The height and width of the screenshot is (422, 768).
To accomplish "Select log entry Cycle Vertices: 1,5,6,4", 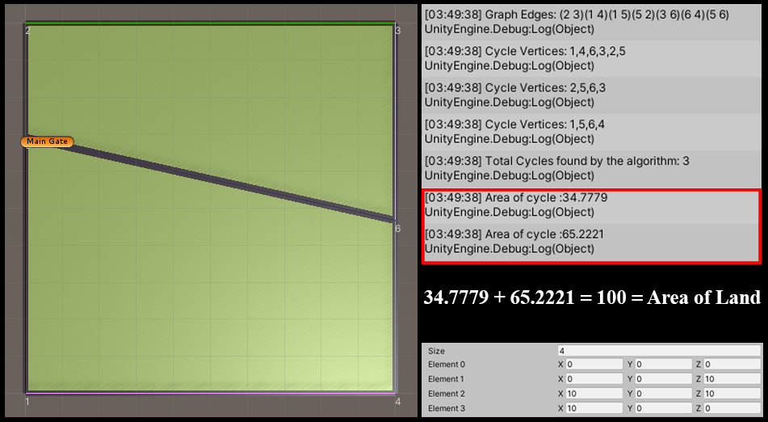I will [x=590, y=132].
